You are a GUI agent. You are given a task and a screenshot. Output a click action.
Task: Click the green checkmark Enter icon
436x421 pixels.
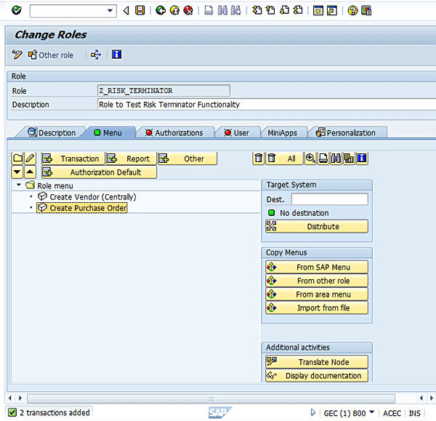pos(17,11)
